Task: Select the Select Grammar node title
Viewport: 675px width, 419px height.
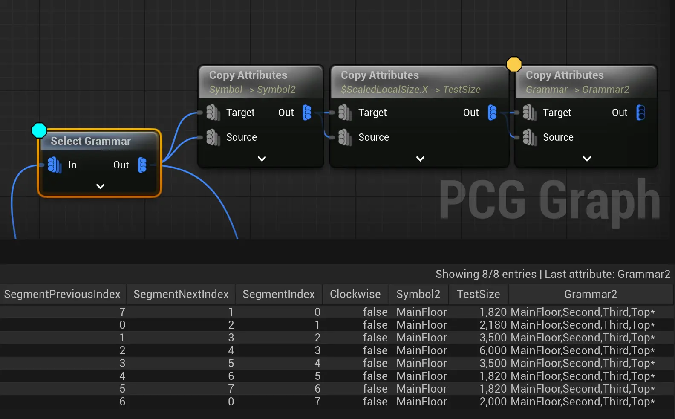Action: click(x=90, y=141)
